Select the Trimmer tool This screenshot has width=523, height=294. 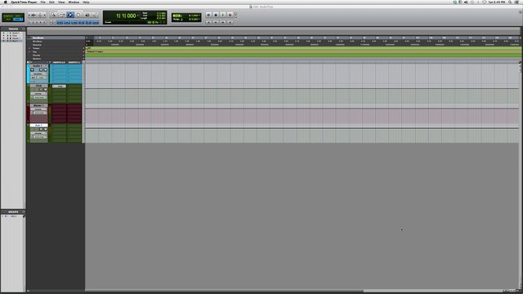click(x=62, y=15)
